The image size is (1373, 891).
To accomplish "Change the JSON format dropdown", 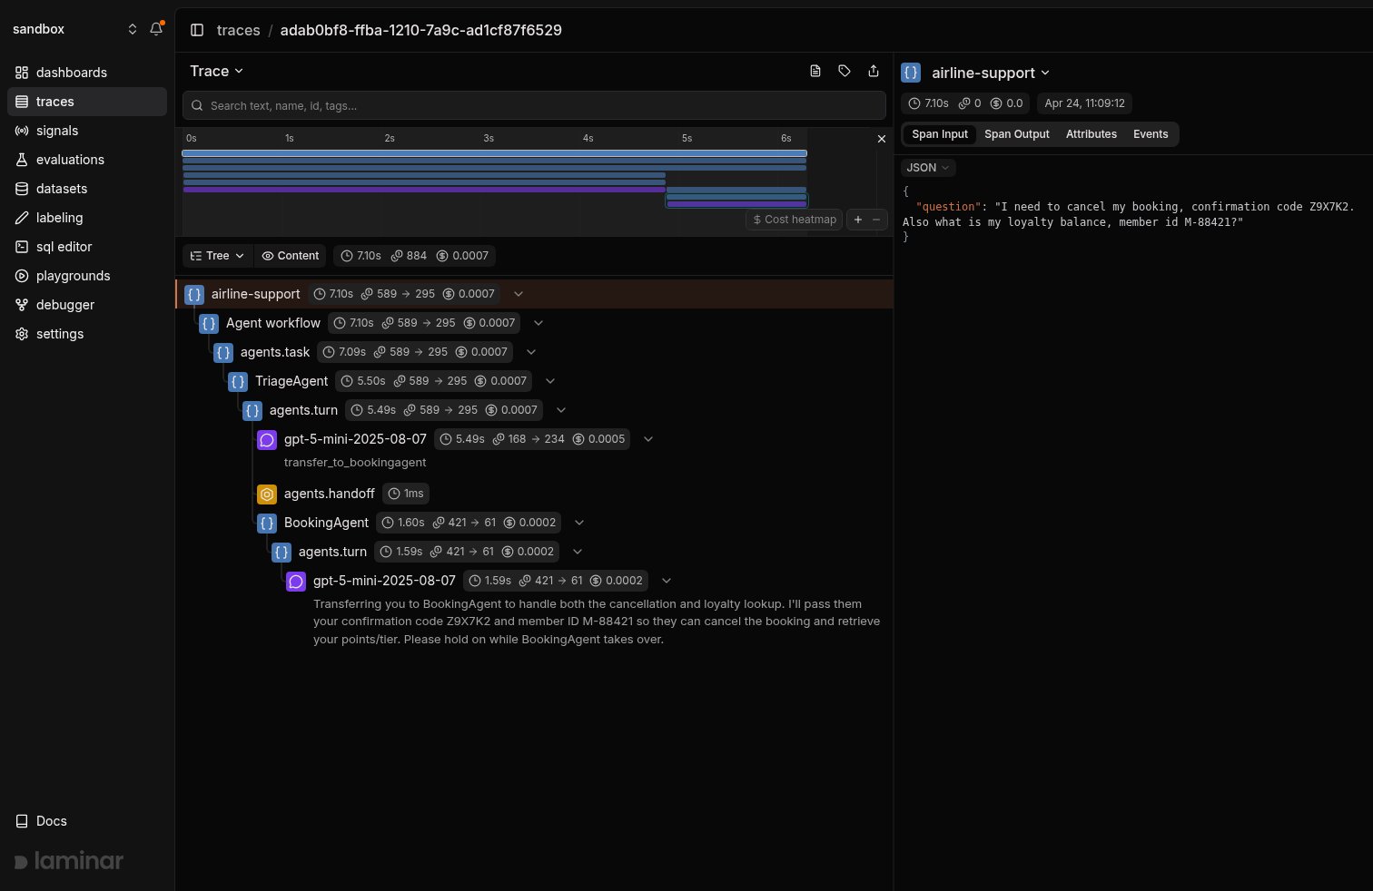I will tap(928, 168).
